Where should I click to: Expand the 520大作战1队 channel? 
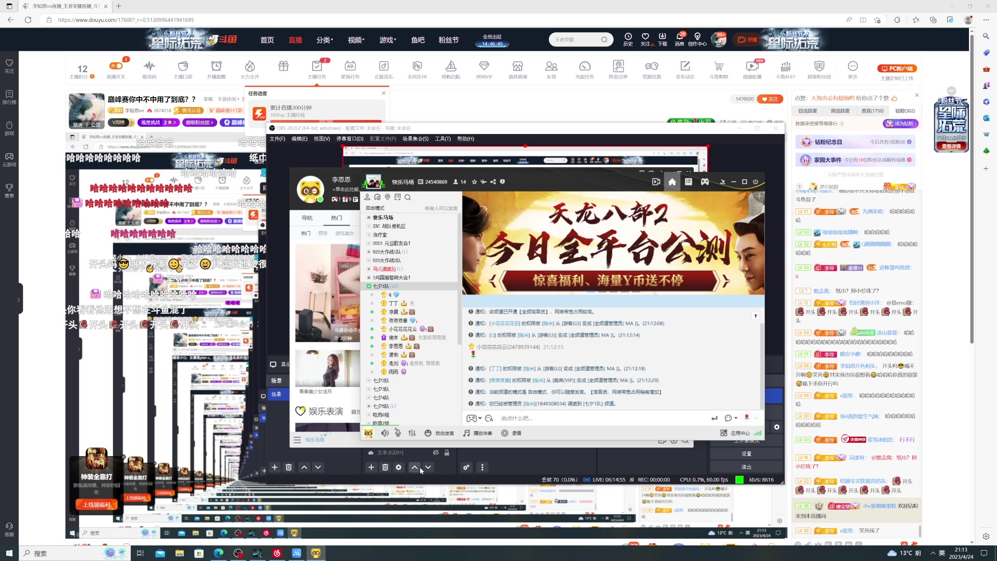point(369,252)
